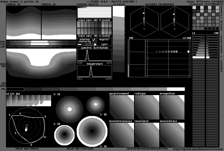Toggle the internal similarity checkmark box

point(94,40)
